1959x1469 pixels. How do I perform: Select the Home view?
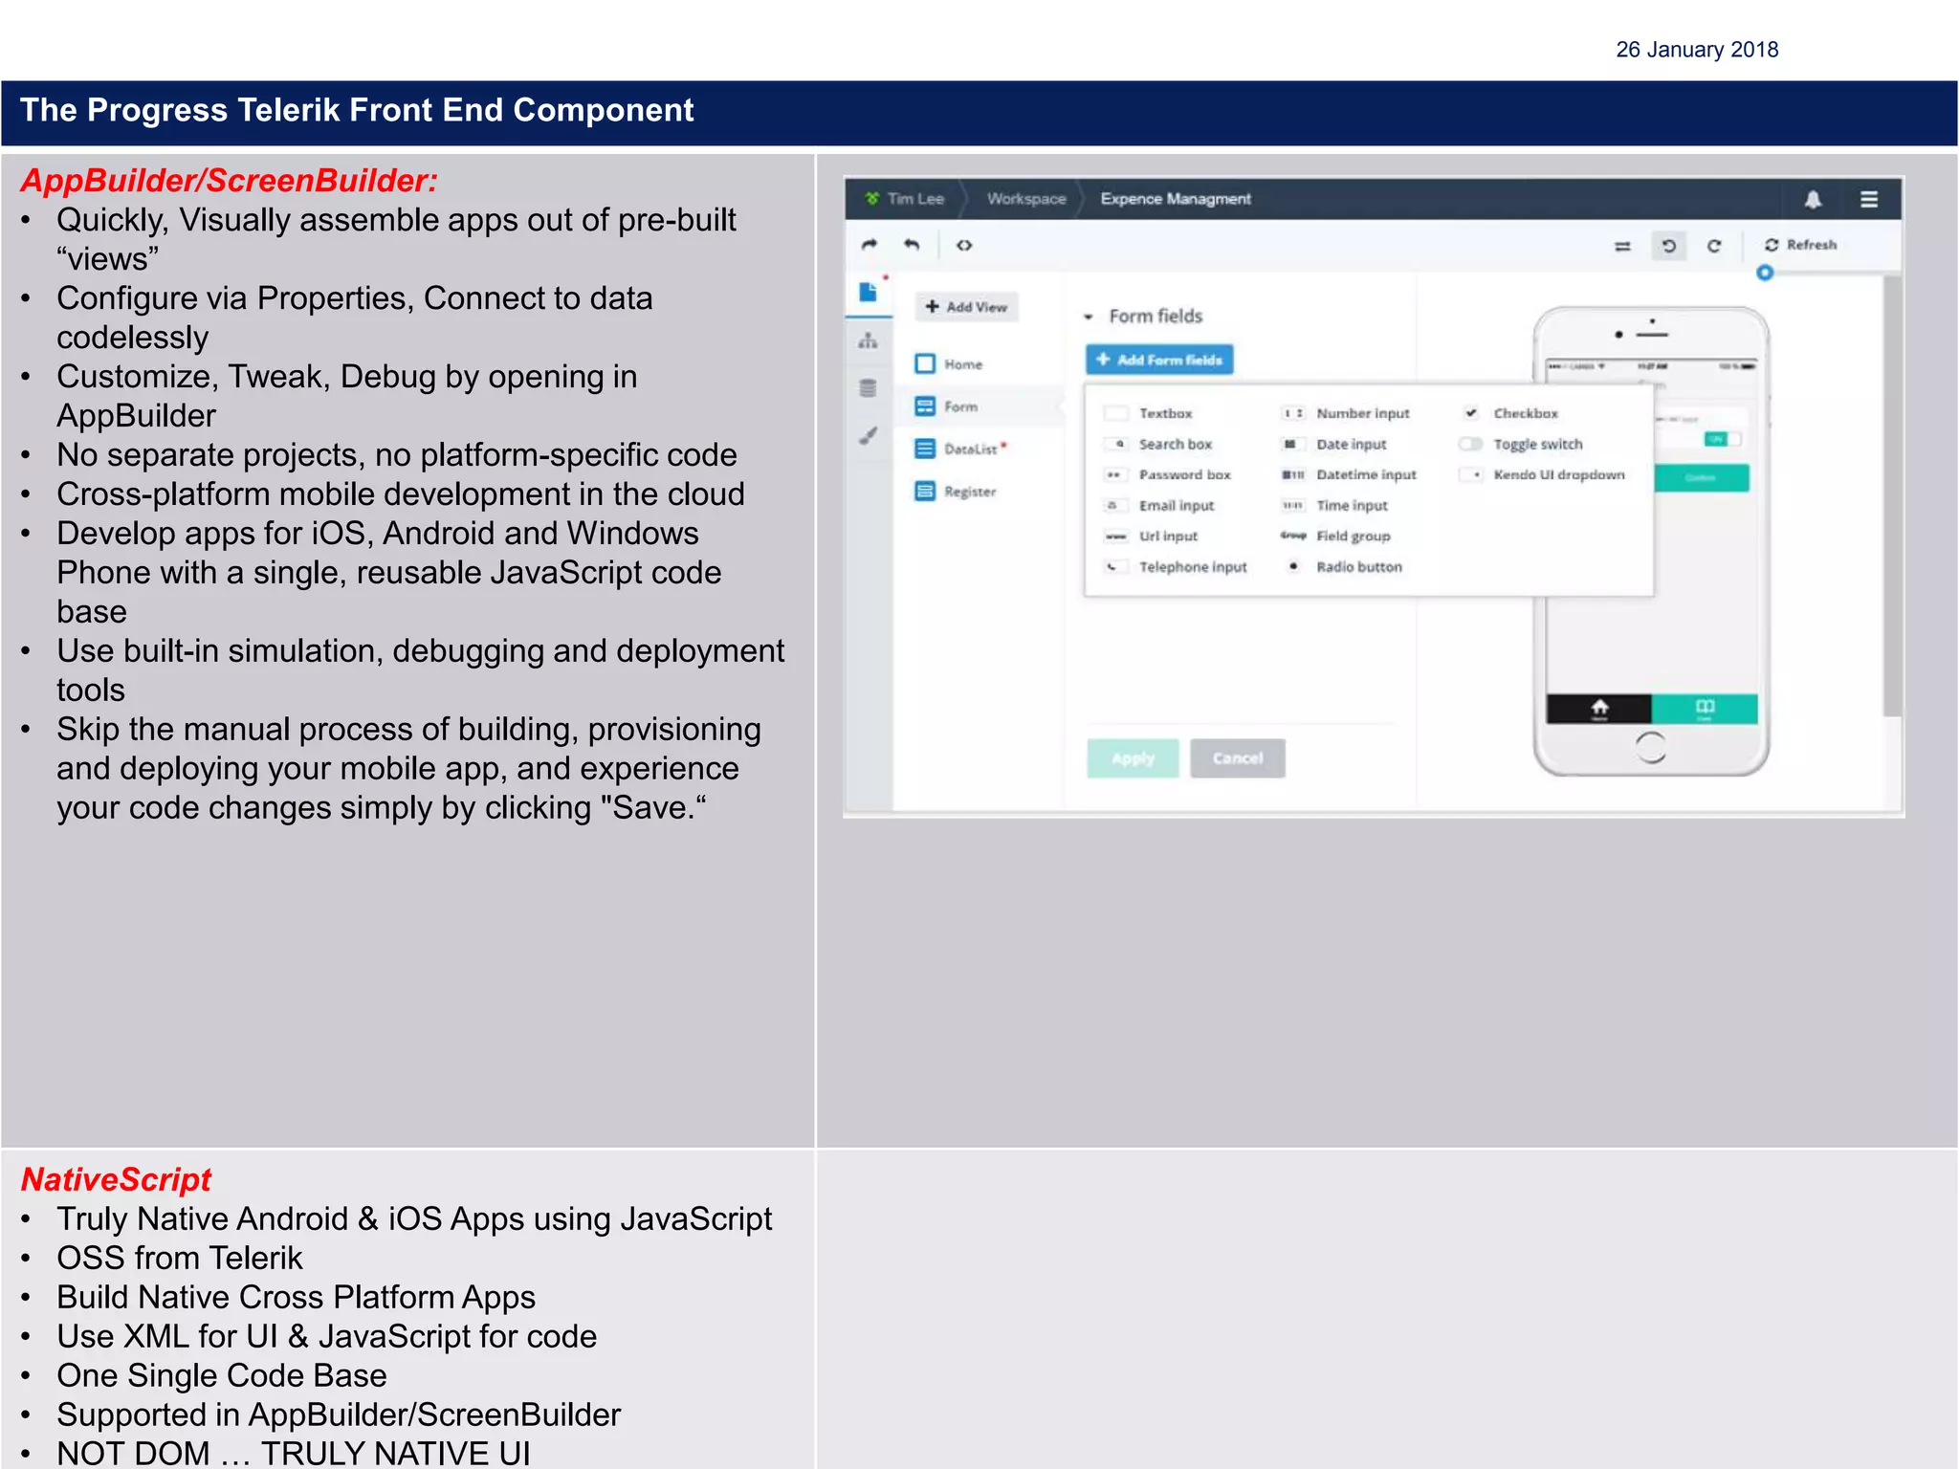point(950,364)
